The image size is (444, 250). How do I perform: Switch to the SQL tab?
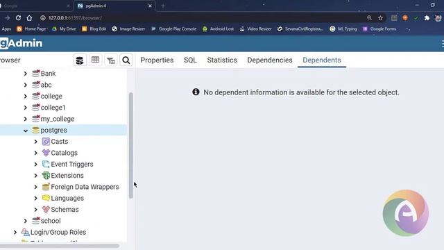190,60
